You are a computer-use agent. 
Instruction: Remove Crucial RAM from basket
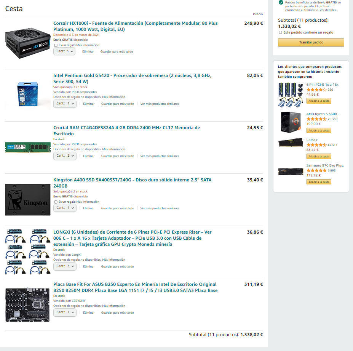click(89, 156)
